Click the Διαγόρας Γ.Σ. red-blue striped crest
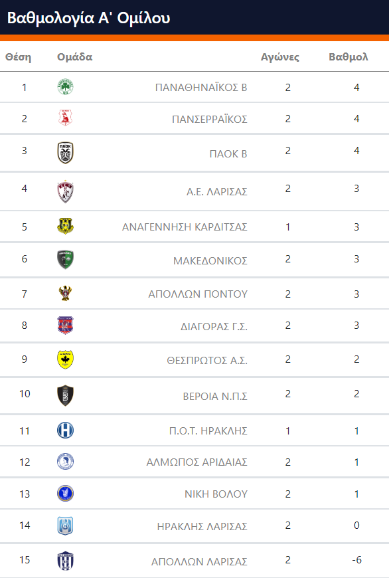Image resolution: width=389 pixels, height=578 pixels. click(x=66, y=325)
